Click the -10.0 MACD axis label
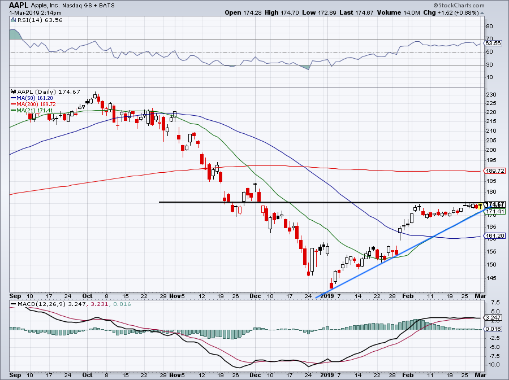This screenshot has height=380, width=509. 493,364
